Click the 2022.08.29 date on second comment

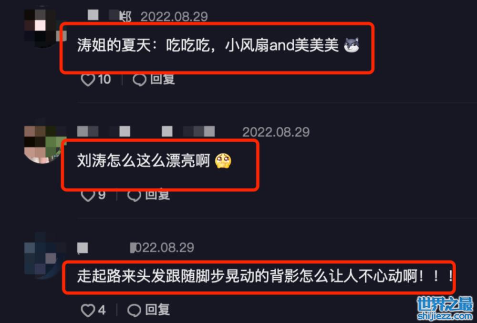tap(276, 132)
